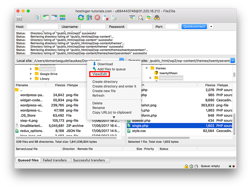The height and width of the screenshot is (189, 251).
Task: Open the Site Manager
Action: pos(19,17)
